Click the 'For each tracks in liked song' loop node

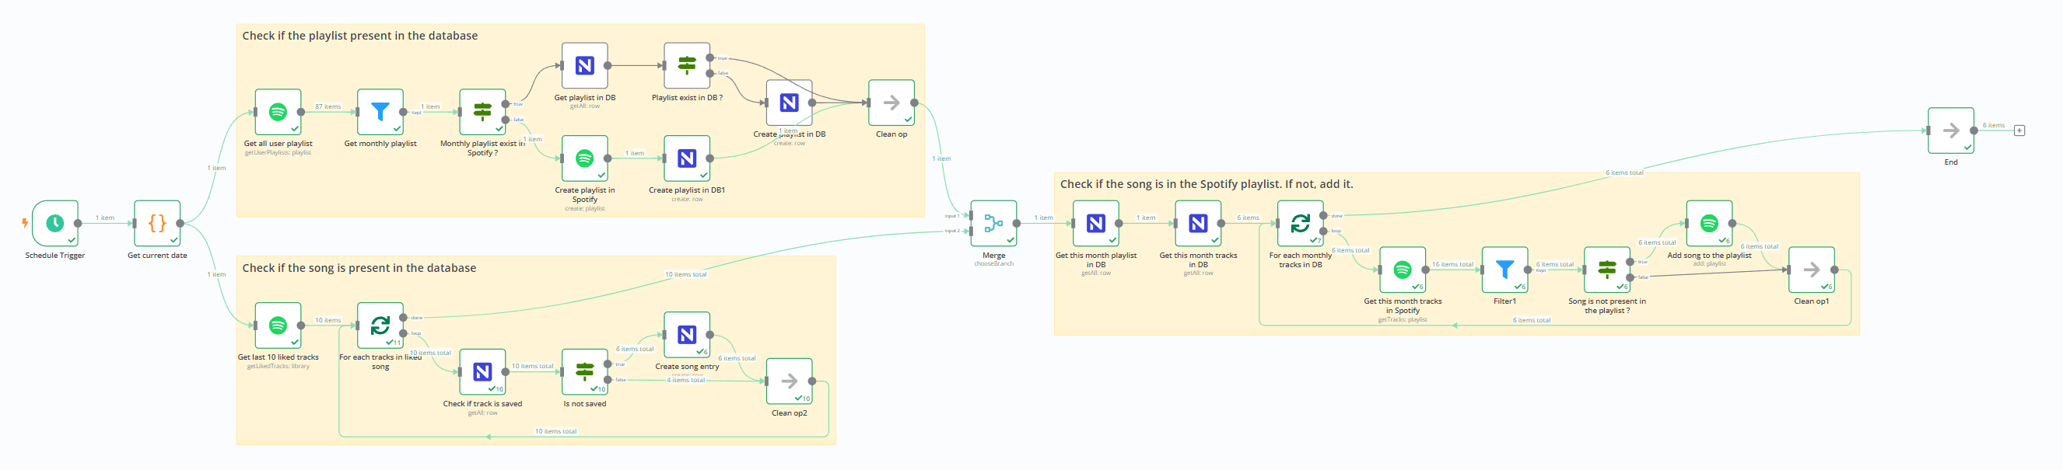click(380, 326)
